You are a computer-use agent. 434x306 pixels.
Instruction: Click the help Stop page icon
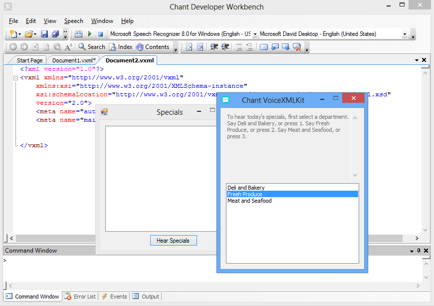[35, 47]
